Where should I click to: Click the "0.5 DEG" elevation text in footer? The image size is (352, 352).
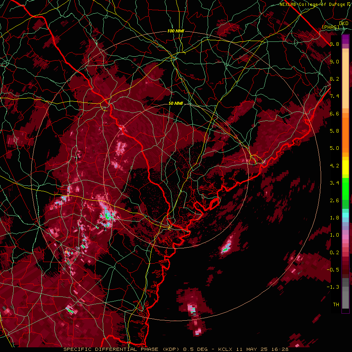196,349
